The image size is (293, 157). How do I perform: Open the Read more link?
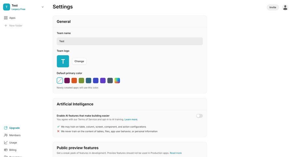175,153
